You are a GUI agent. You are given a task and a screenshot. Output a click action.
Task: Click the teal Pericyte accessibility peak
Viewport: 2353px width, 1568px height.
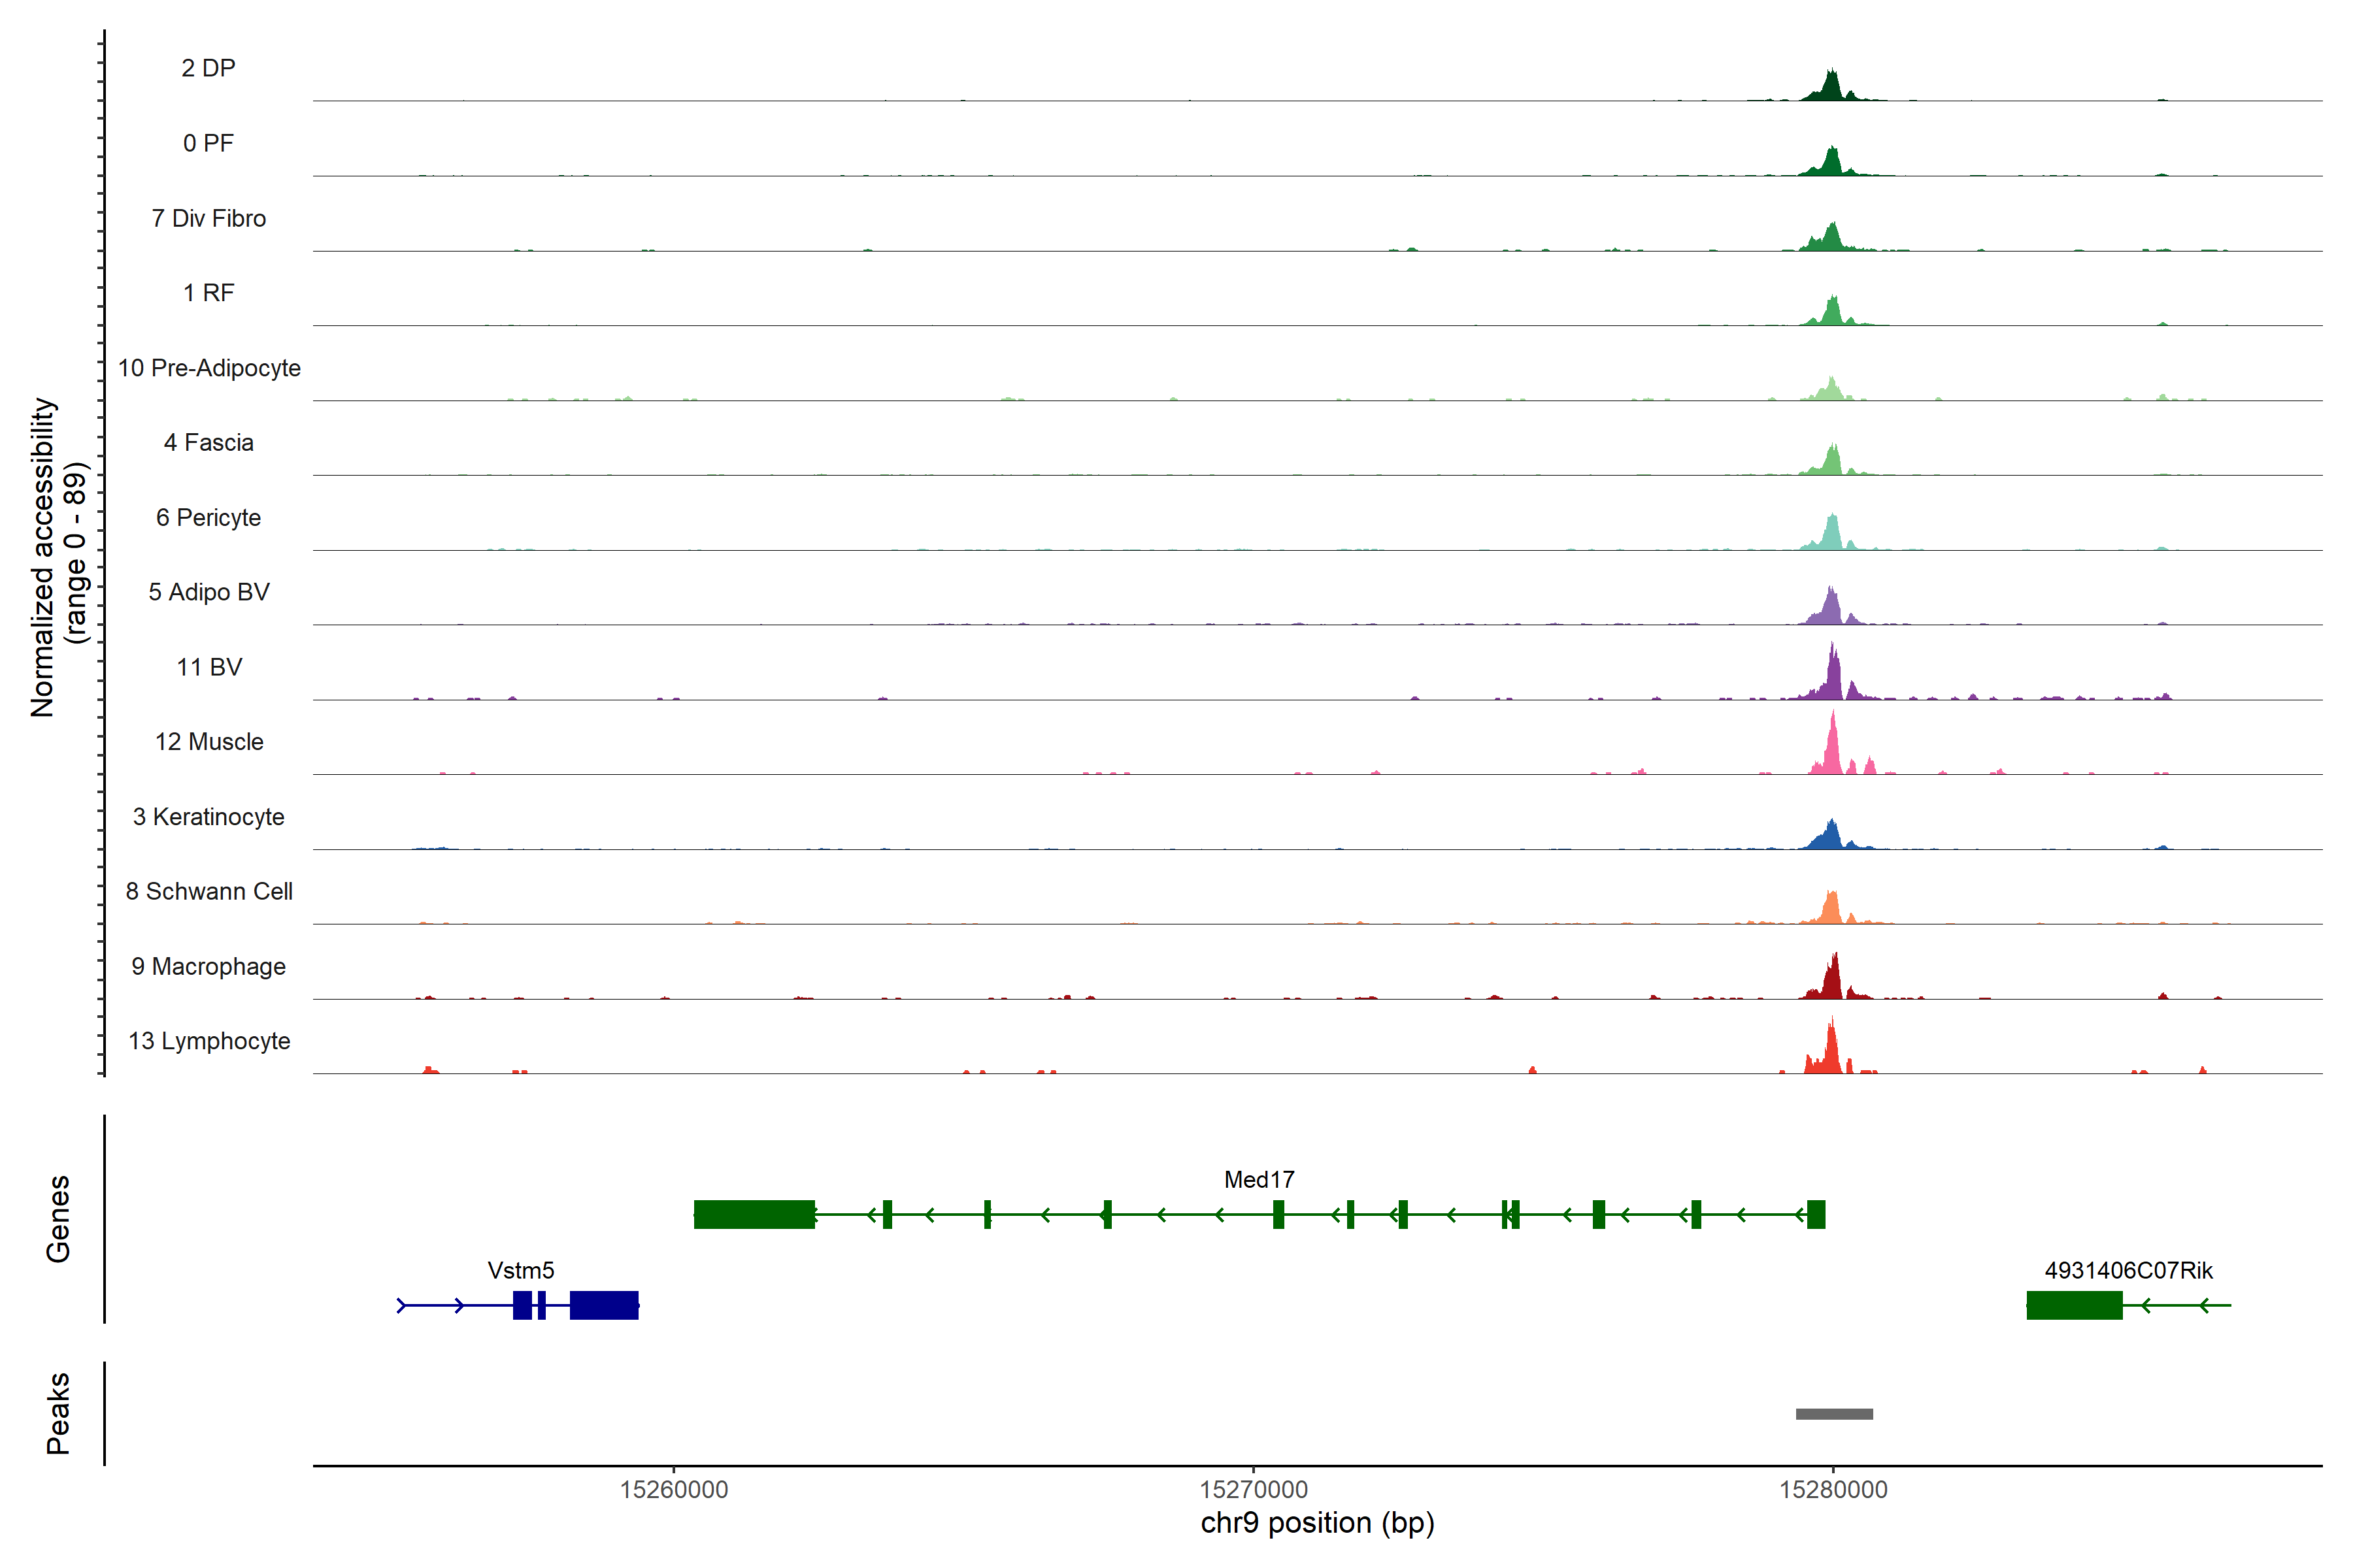(x=1832, y=535)
